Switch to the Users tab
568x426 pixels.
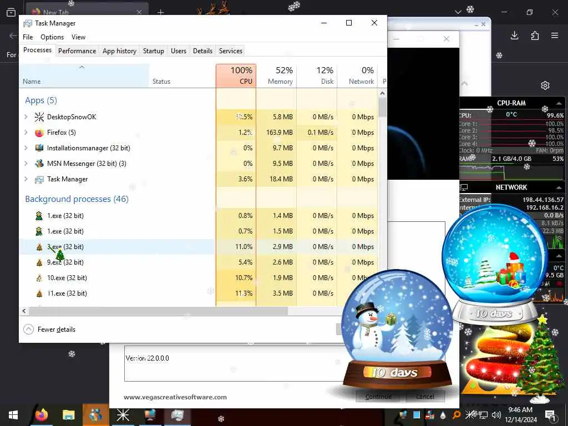[x=179, y=50]
